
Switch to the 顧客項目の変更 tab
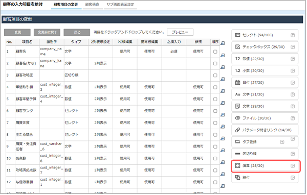click(x=66, y=5)
